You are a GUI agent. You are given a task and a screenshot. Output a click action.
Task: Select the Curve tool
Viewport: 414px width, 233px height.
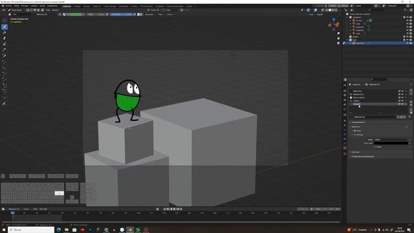coord(5,80)
